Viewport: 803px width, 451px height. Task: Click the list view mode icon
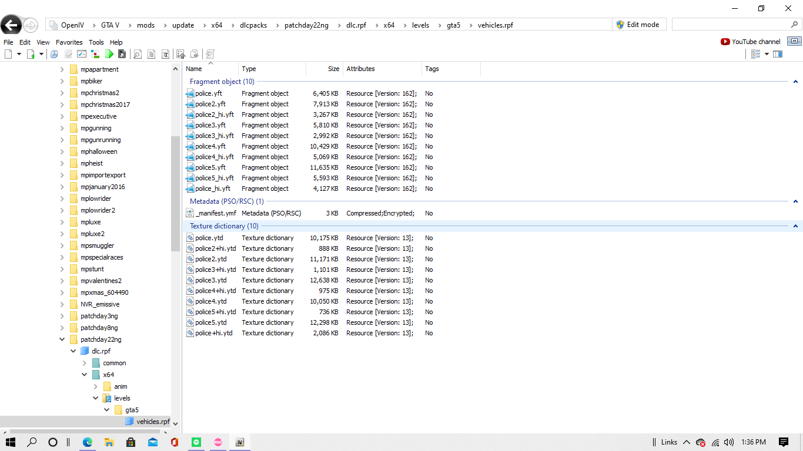click(x=756, y=54)
